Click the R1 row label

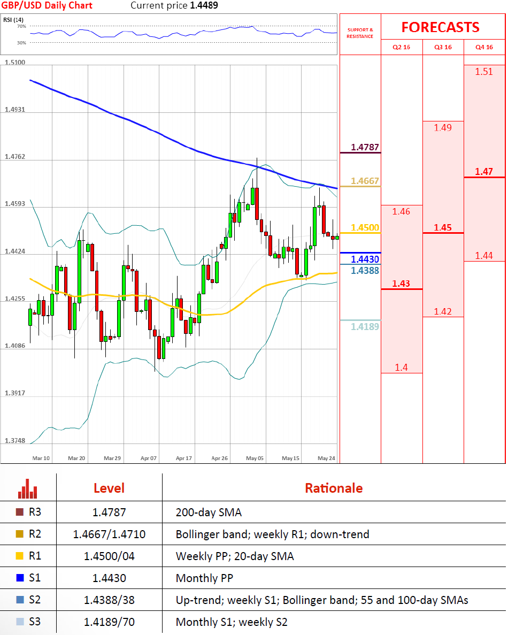pyautogui.click(x=35, y=556)
